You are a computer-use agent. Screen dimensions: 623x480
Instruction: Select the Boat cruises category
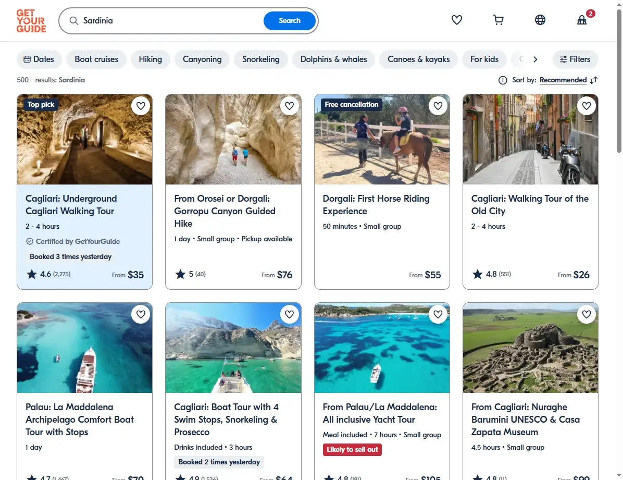(96, 59)
